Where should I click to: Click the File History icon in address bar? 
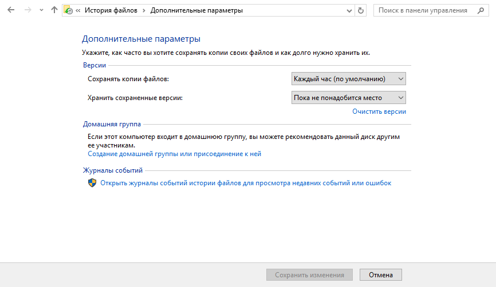69,10
